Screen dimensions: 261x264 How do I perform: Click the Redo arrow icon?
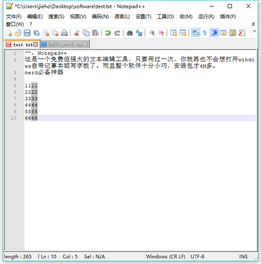coord(117,33)
